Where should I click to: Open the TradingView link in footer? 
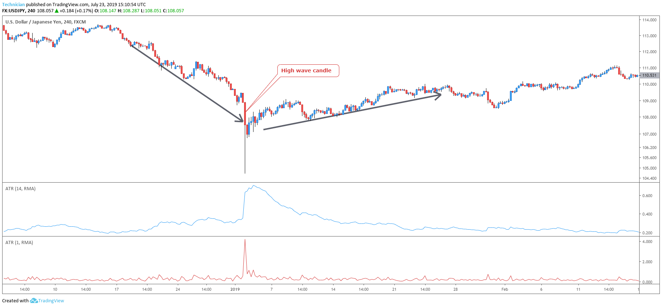tap(51, 300)
